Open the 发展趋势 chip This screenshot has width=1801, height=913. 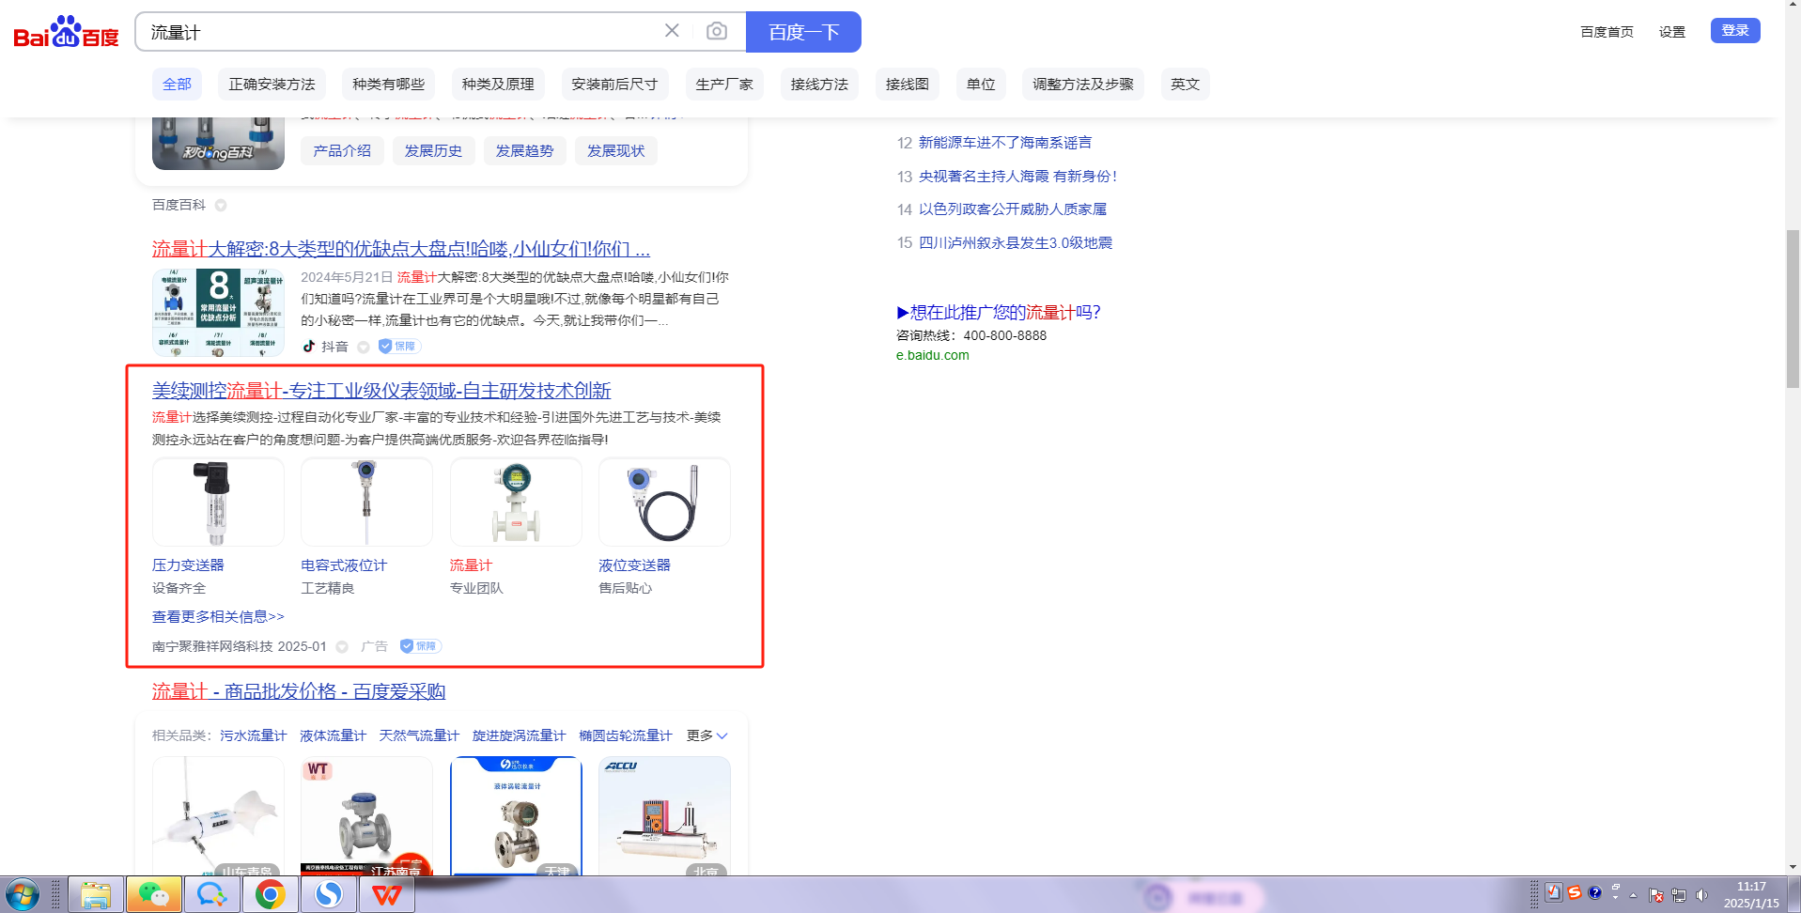(x=524, y=150)
